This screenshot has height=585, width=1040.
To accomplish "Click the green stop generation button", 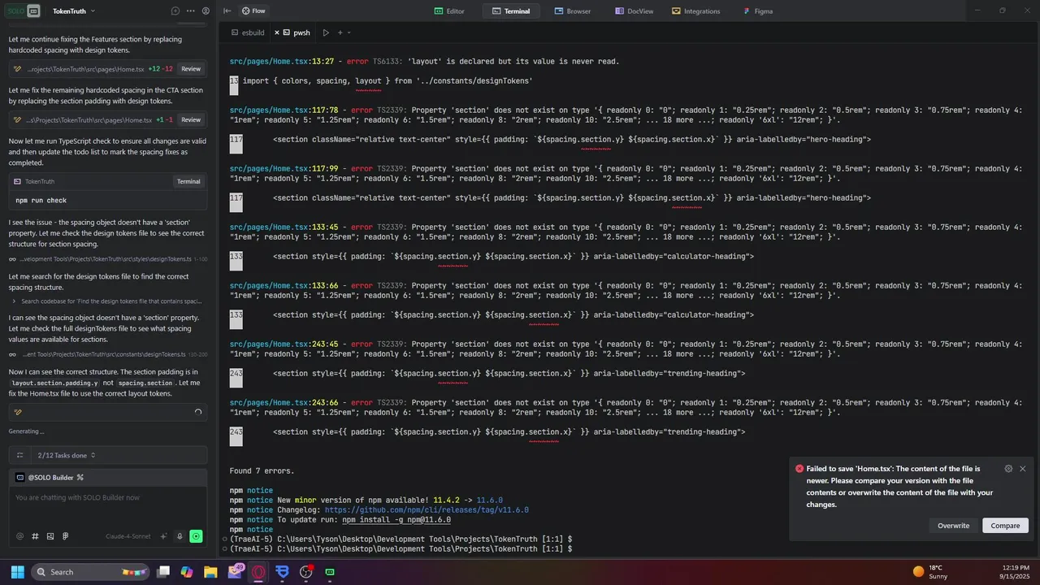I will pyautogui.click(x=196, y=536).
